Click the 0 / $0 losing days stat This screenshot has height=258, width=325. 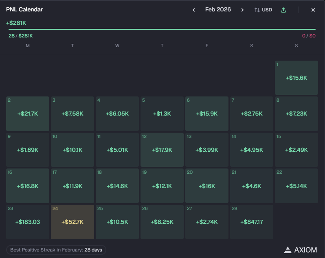tap(309, 36)
